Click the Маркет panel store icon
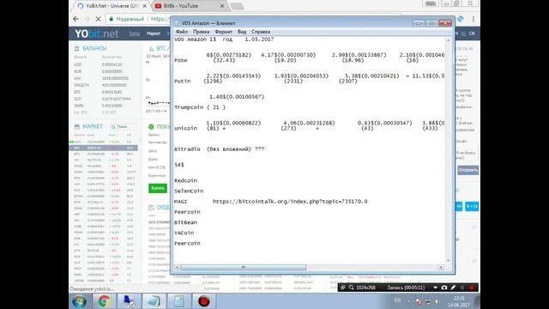The height and width of the screenshot is (309, 549). [77, 126]
